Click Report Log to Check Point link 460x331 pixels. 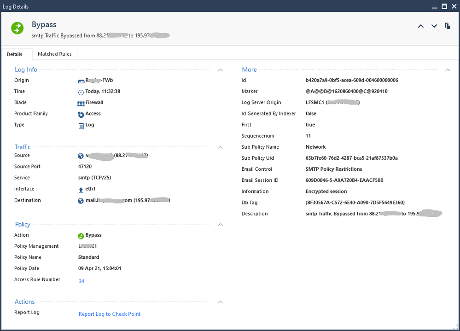(110, 314)
